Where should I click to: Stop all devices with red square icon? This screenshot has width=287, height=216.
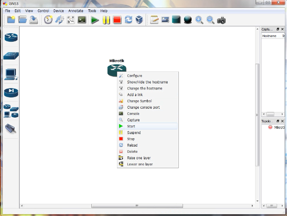tap(117, 20)
